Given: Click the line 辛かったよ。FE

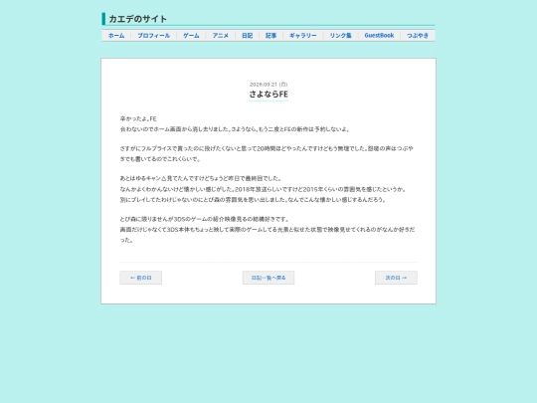Looking at the screenshot, I should pyautogui.click(x=138, y=119).
